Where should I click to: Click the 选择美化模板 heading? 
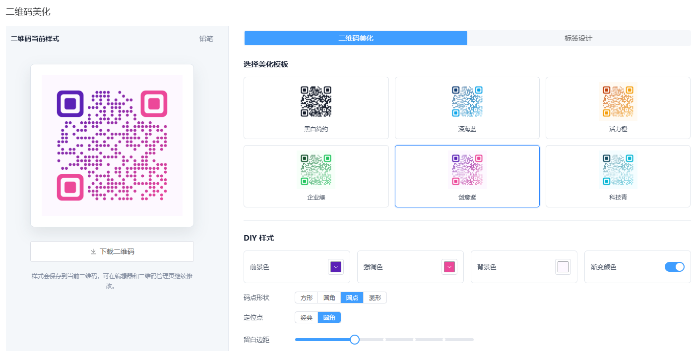tap(266, 64)
